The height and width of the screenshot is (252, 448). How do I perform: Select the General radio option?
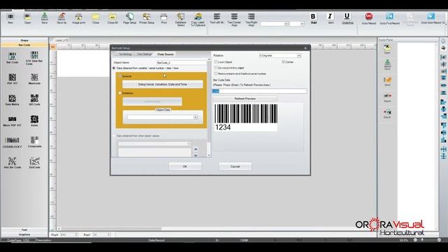pos(120,76)
